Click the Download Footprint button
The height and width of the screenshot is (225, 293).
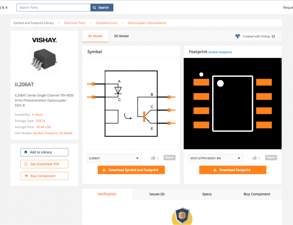233,170
